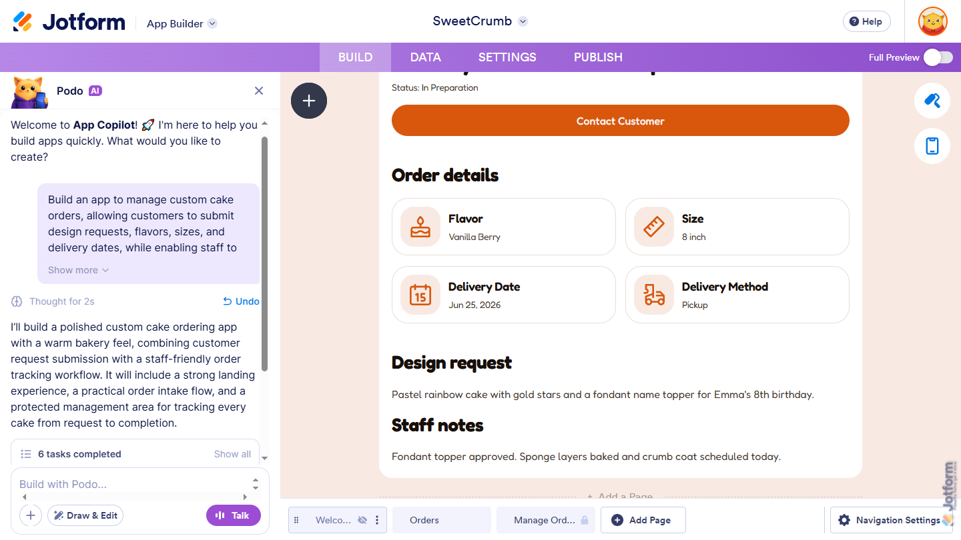Screen dimensions: 961x540
Task: Click the Contact Customer button
Action: coord(621,121)
